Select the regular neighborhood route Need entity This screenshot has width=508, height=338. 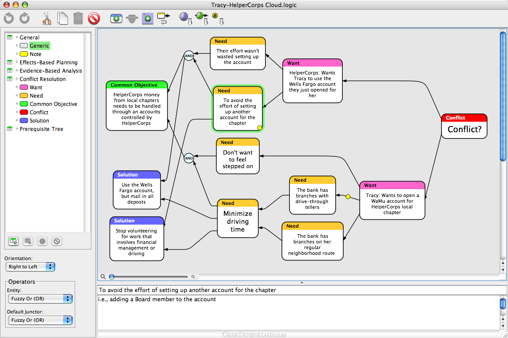tap(312, 241)
